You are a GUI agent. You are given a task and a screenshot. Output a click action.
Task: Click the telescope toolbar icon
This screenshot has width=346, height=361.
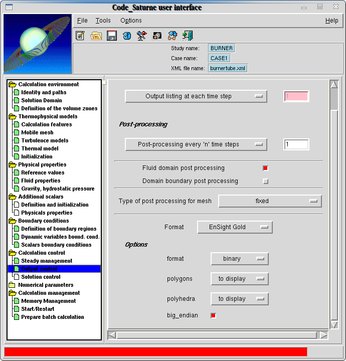click(142, 36)
